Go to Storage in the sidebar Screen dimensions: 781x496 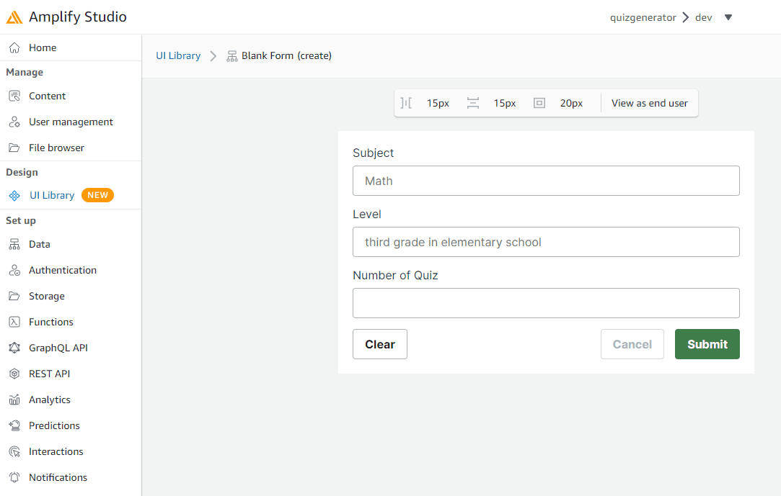click(46, 296)
